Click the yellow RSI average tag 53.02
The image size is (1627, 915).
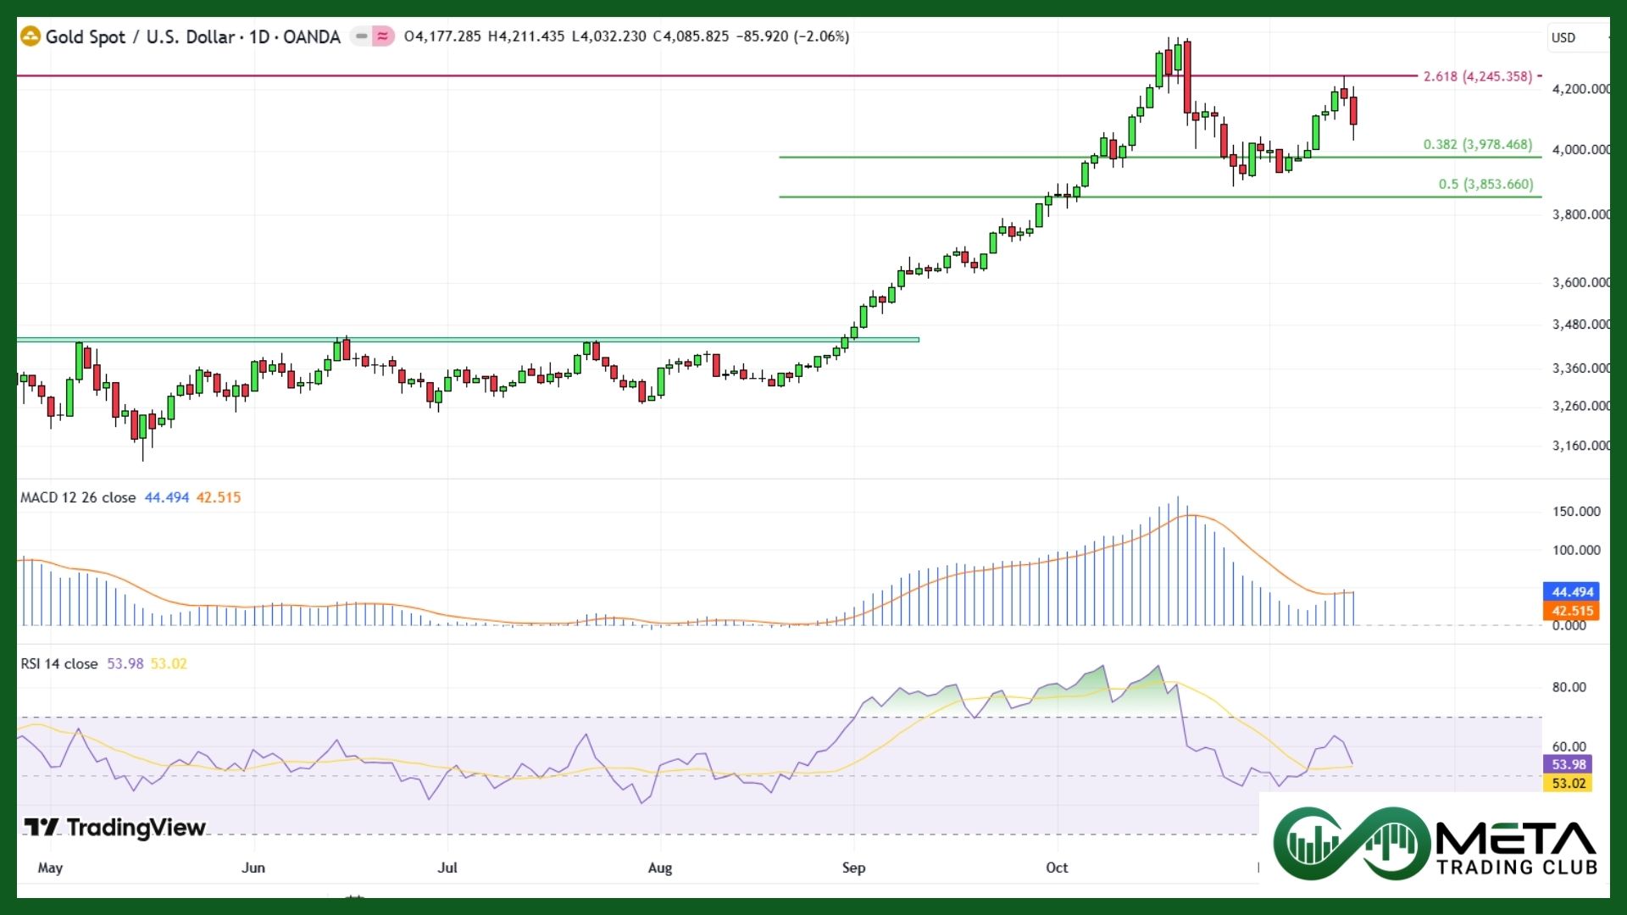tap(1569, 783)
